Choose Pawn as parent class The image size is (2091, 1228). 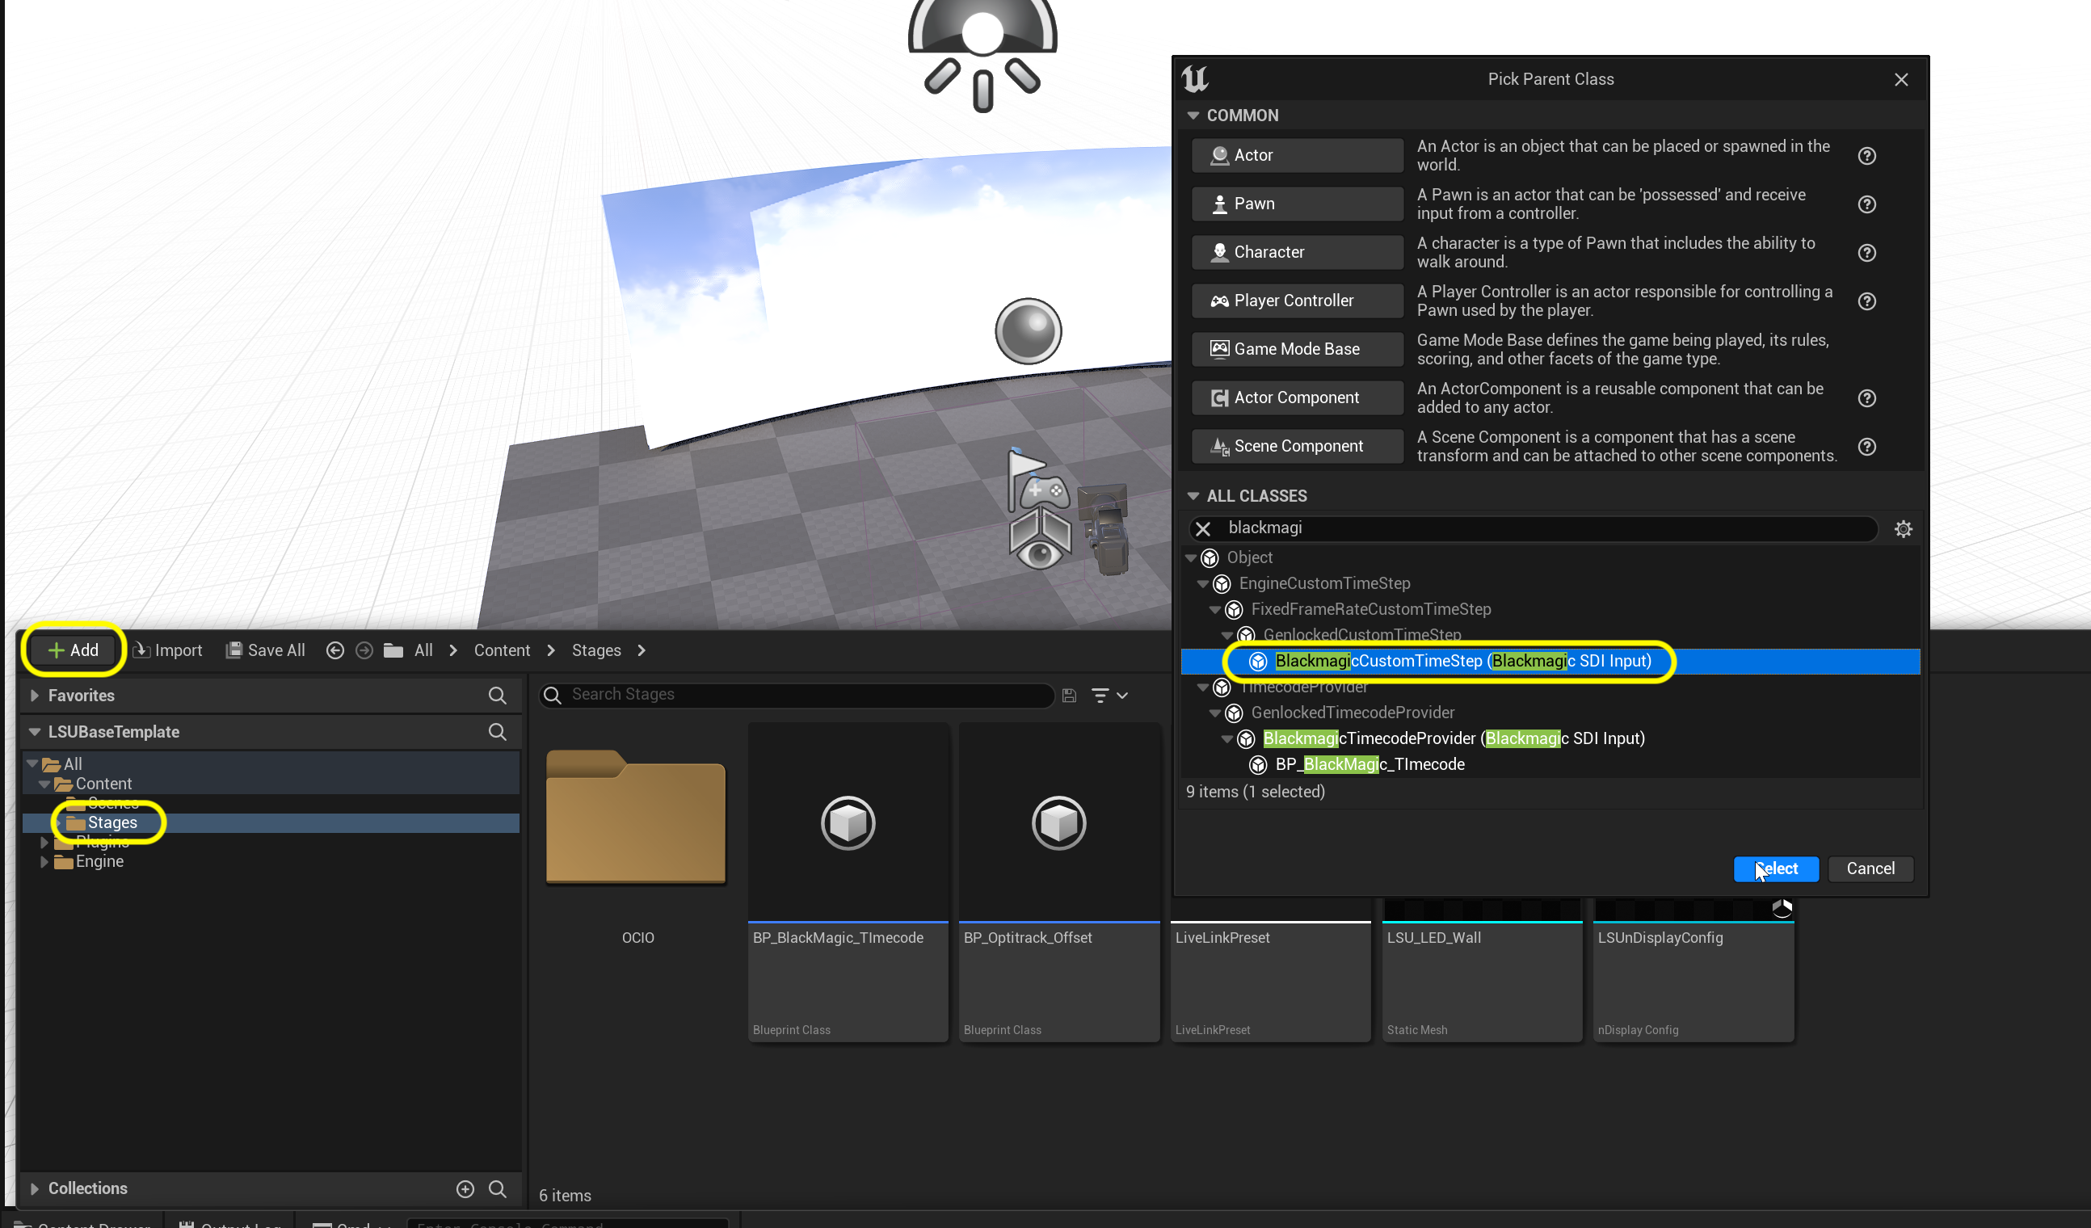[1297, 204]
